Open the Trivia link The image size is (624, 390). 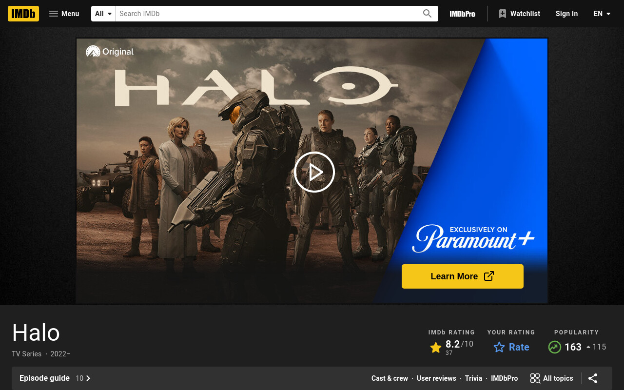coord(473,378)
